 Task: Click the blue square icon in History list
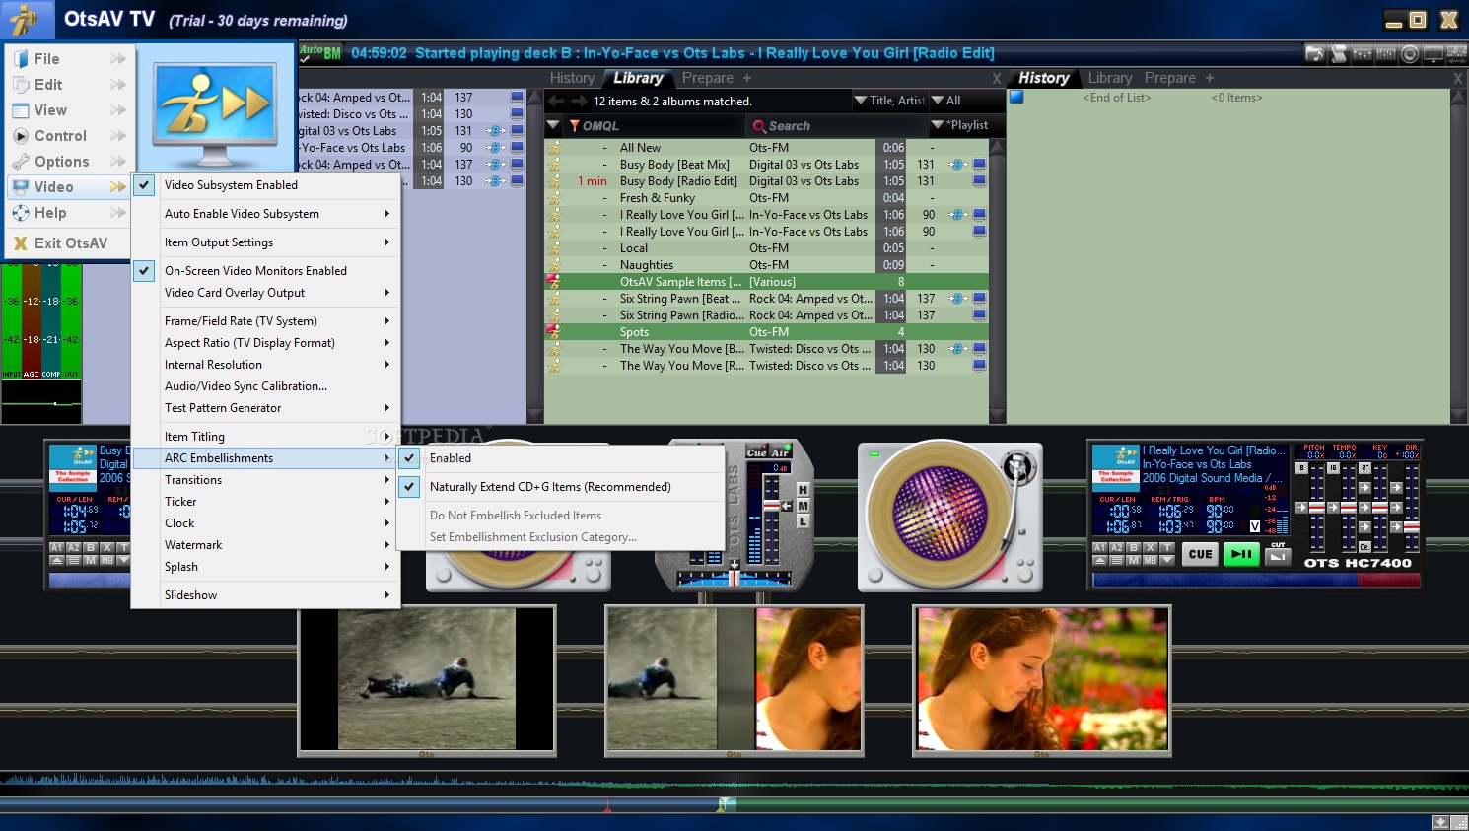(x=1016, y=98)
